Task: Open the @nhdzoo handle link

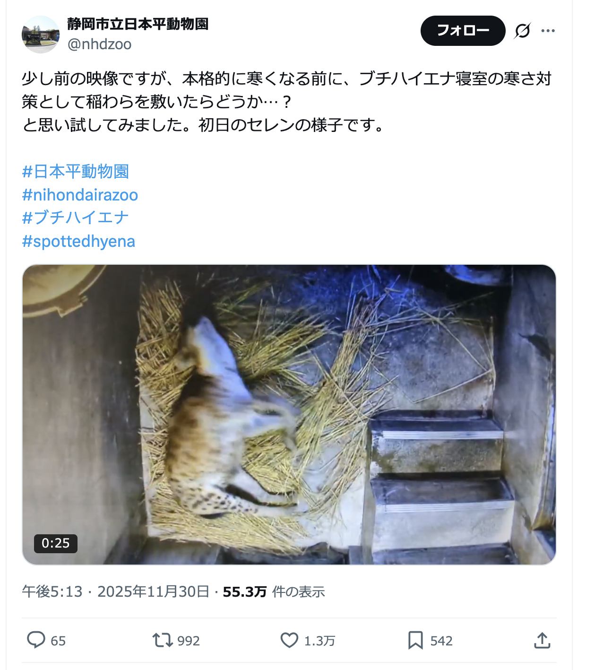Action: tap(99, 44)
